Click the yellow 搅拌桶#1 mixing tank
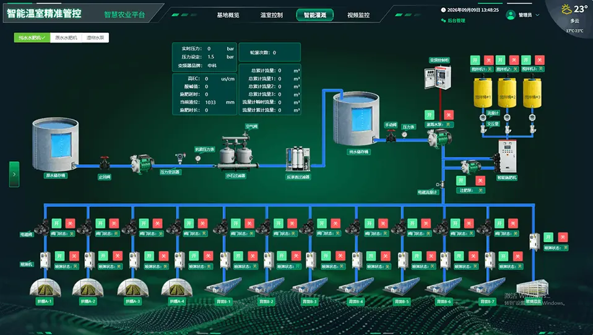Screen dimensions: 593x335 [x=483, y=93]
